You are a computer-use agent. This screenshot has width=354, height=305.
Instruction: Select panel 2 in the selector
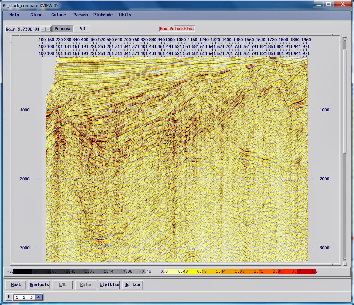pos(24,297)
